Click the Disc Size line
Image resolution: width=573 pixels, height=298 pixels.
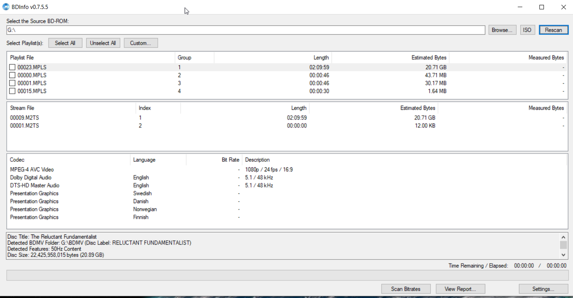[56, 255]
